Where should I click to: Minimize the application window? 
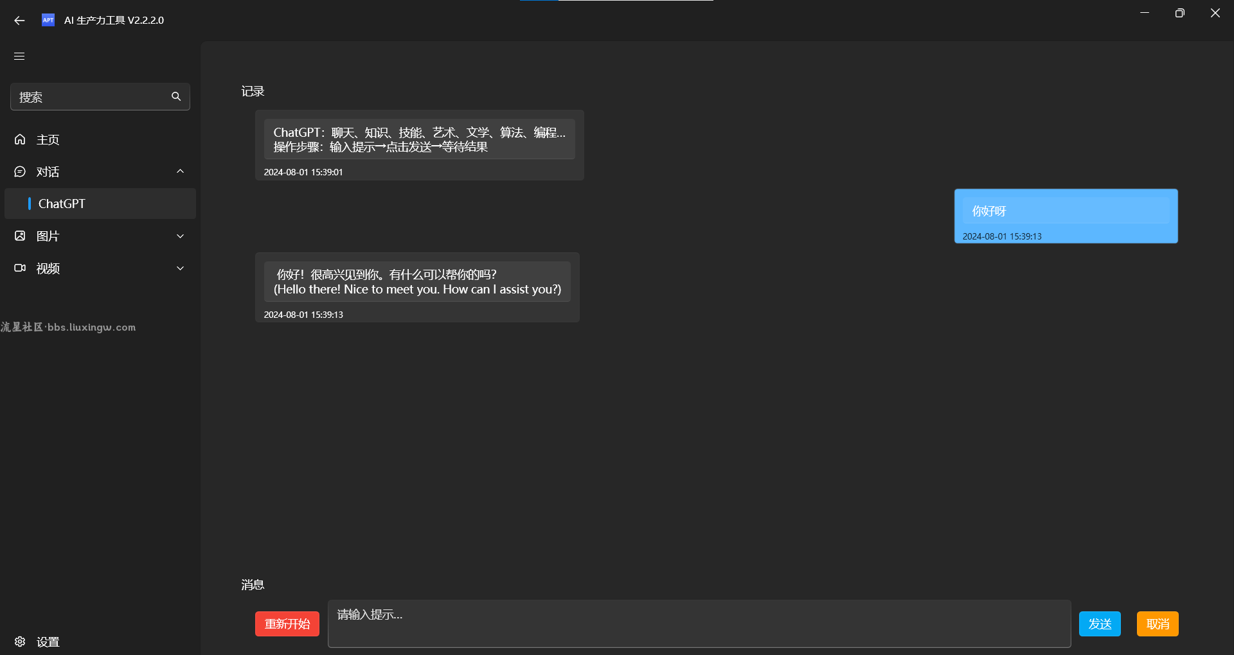tap(1145, 13)
